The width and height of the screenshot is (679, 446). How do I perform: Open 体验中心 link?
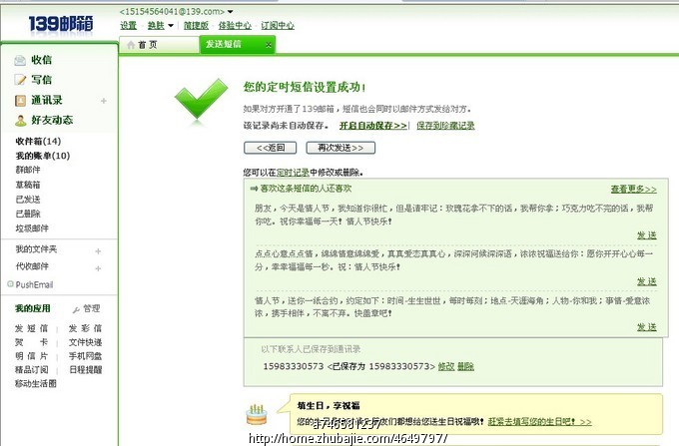(x=235, y=26)
